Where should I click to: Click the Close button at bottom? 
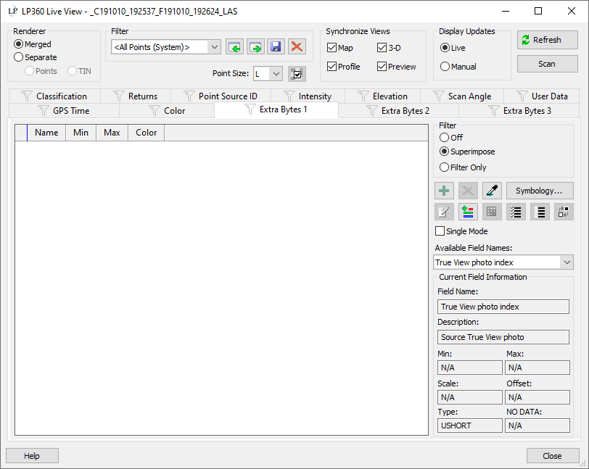click(553, 456)
